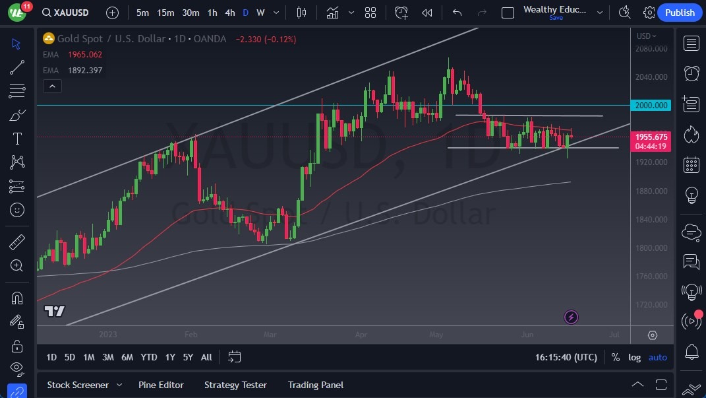Open the layout setup square icon
Image resolution: width=706 pixels, height=398 pixels.
pos(508,13)
